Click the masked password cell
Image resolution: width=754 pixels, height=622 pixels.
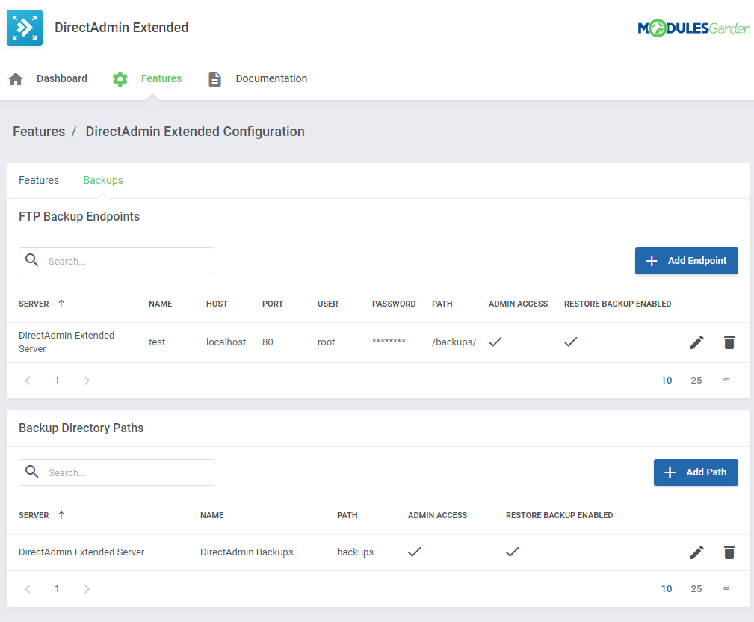point(389,342)
